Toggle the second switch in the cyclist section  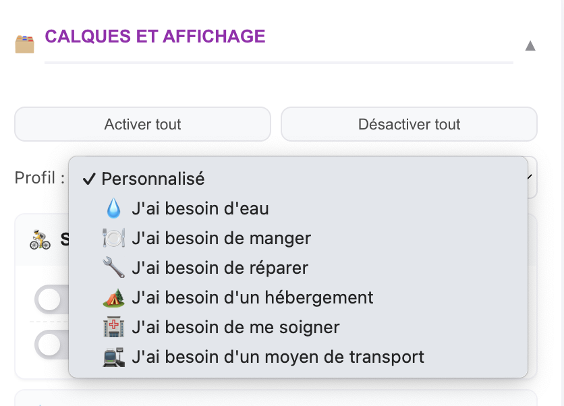point(51,345)
